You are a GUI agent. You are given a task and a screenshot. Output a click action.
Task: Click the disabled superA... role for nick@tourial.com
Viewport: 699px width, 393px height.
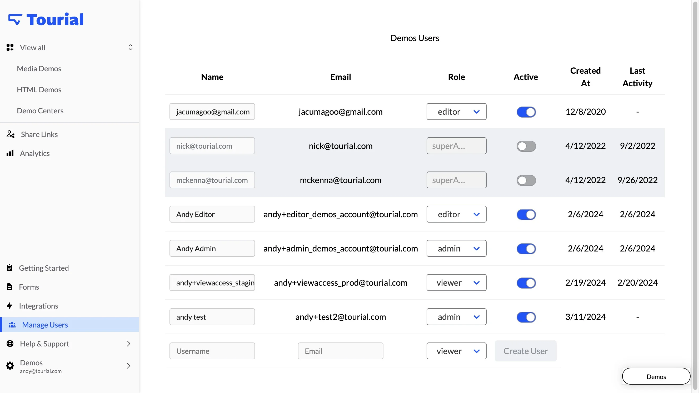click(456, 146)
